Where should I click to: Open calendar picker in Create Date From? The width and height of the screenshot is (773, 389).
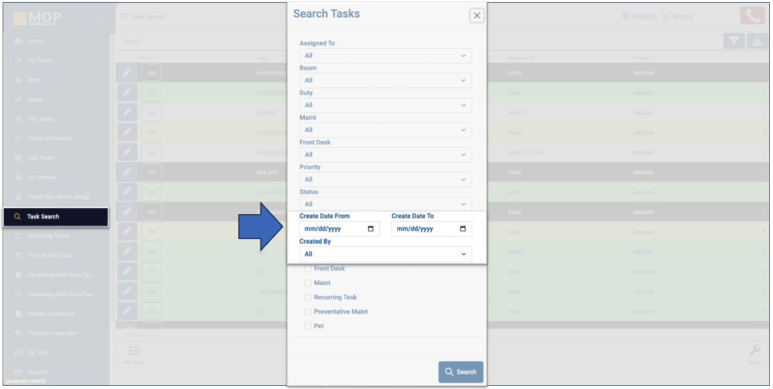point(370,229)
